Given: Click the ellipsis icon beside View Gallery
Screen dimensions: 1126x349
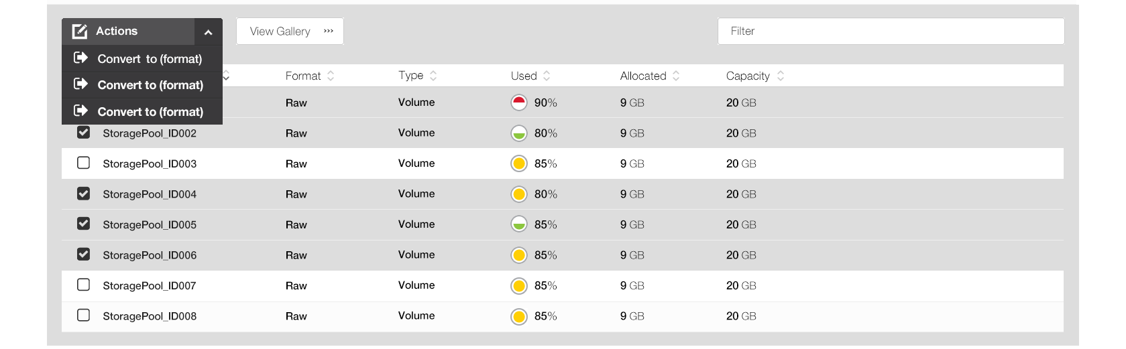Looking at the screenshot, I should click(329, 31).
